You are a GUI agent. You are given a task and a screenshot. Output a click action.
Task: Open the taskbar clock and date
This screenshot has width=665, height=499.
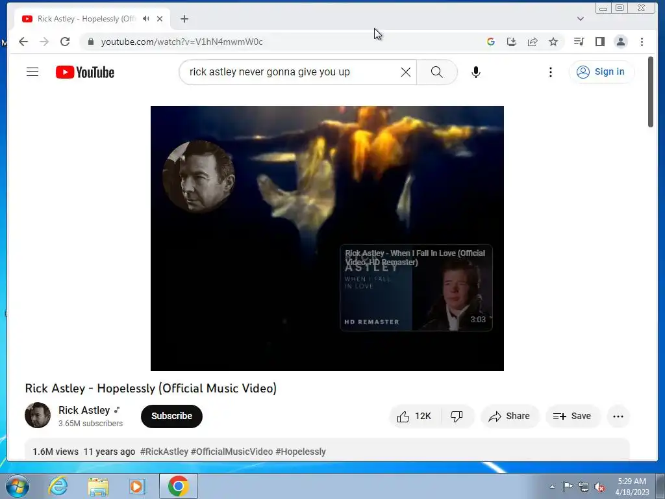pyautogui.click(x=632, y=487)
